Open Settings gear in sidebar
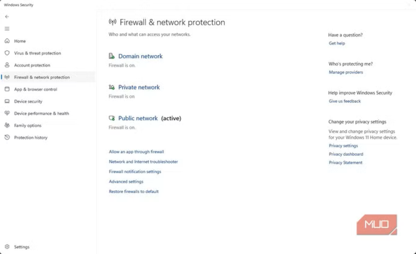The image size is (416, 254). click(x=7, y=247)
